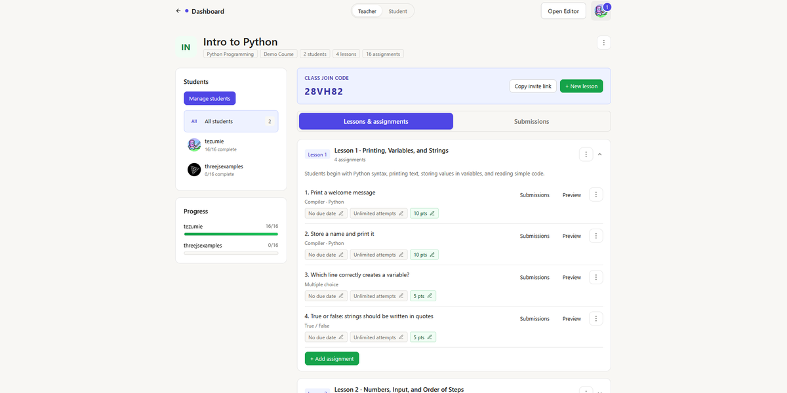Edit due date pencil for Print a welcome message
The image size is (787, 393).
click(341, 214)
